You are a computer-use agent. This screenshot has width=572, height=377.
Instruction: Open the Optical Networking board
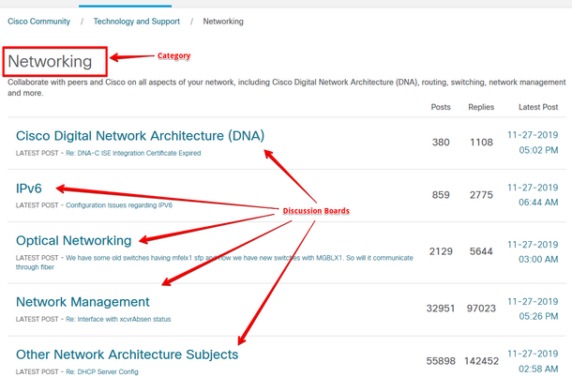coord(74,240)
